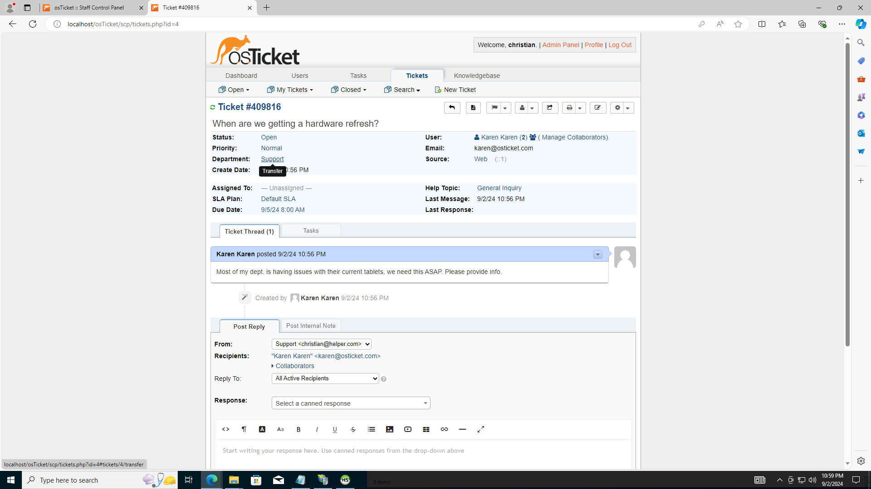Select the reply arrow icon on the ticket toolbar
Image resolution: width=871 pixels, height=489 pixels.
tap(452, 107)
